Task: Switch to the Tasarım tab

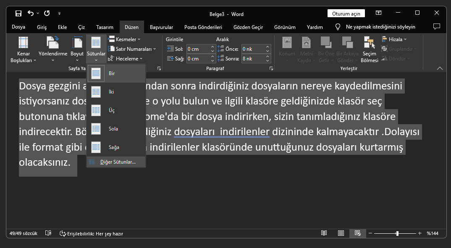Action: click(x=105, y=27)
